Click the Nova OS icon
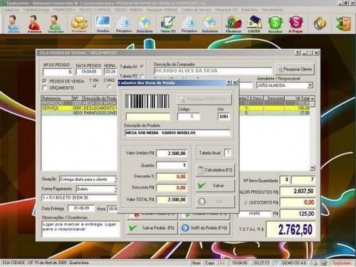The width and height of the screenshot is (356, 267). click(168, 23)
